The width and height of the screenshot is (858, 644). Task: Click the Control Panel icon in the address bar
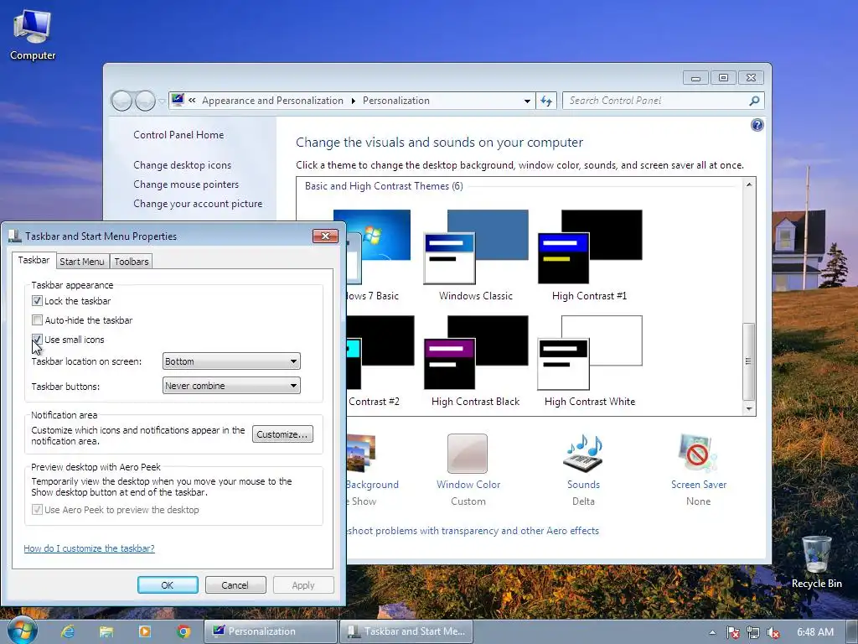(x=178, y=101)
